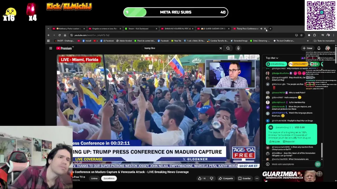This screenshot has width=337, height=189.
Task: Save video with Guardar button
Action: [x=244, y=178]
